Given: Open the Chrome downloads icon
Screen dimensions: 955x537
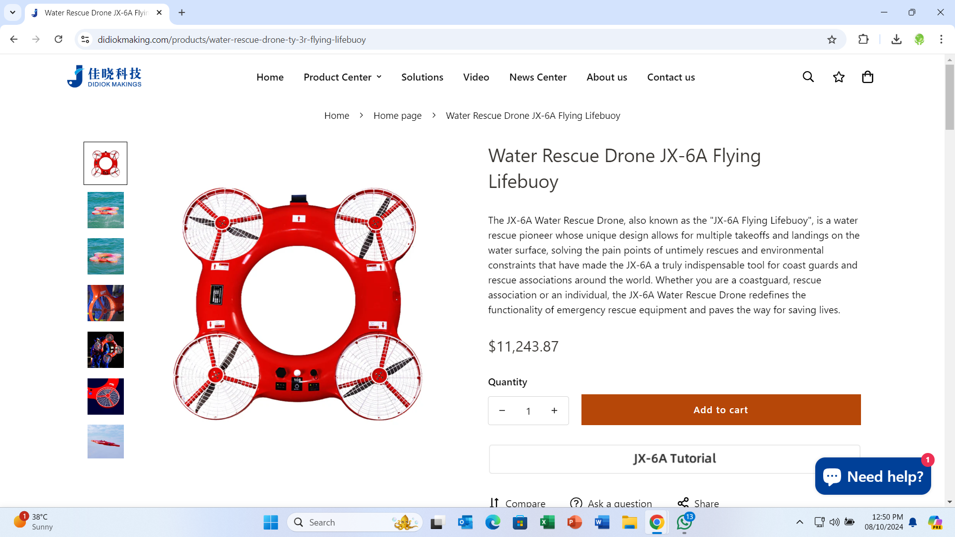Looking at the screenshot, I should (896, 40).
